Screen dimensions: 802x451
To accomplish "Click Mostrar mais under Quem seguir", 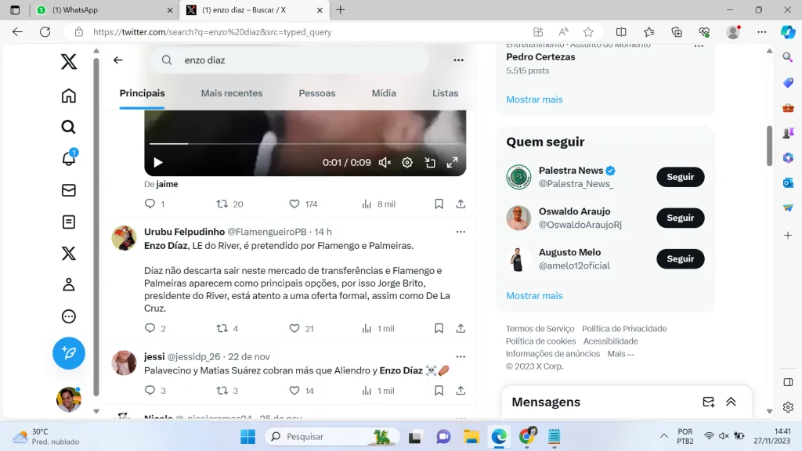I will click(534, 296).
